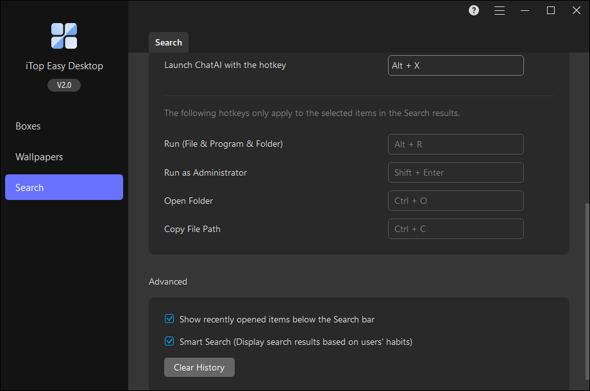Disable the Smart Search checkbox
Image resolution: width=590 pixels, height=391 pixels.
click(169, 342)
